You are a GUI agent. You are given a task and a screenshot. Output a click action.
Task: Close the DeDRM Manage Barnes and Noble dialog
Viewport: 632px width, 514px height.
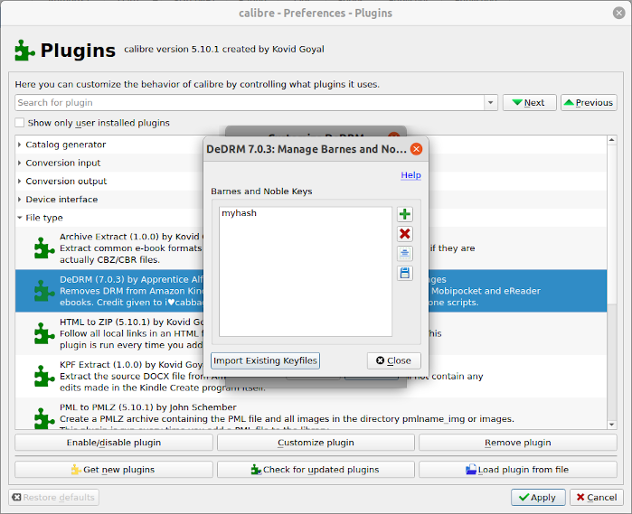click(417, 149)
